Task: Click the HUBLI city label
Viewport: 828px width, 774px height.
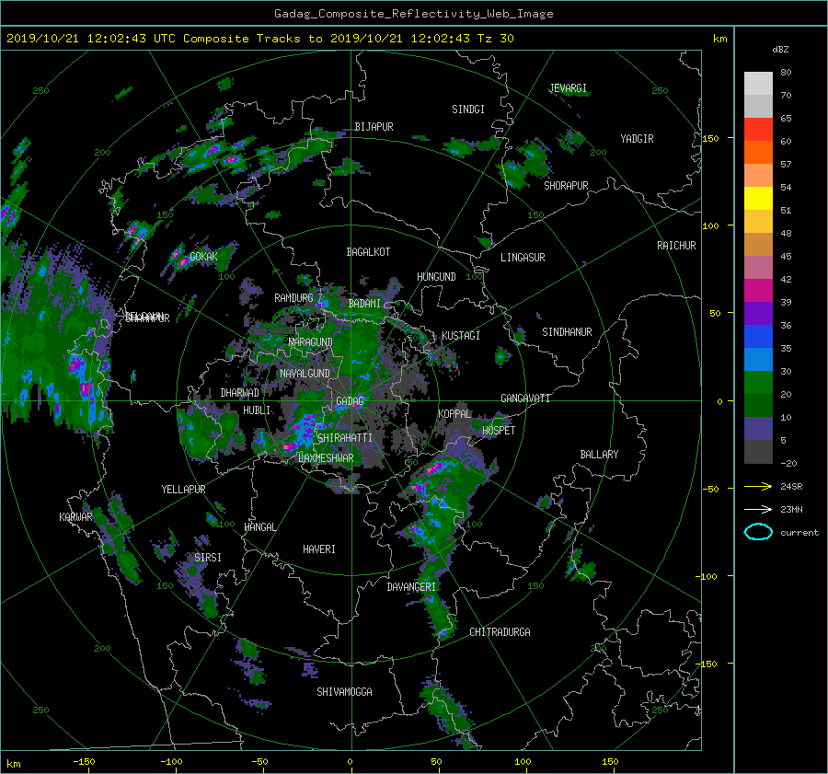Action: coord(257,410)
